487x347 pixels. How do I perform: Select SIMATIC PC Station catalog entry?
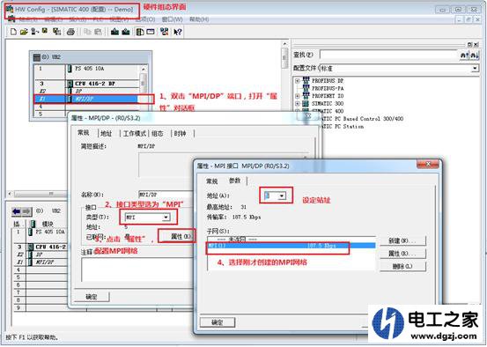343,127
